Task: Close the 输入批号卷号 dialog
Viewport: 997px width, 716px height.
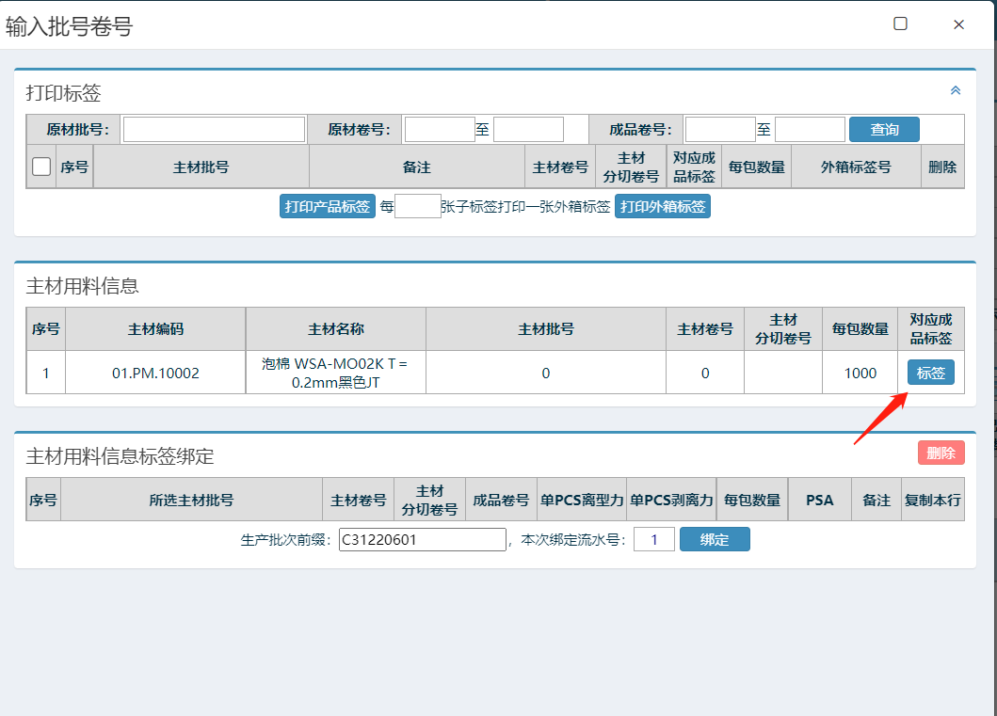Action: point(958,24)
